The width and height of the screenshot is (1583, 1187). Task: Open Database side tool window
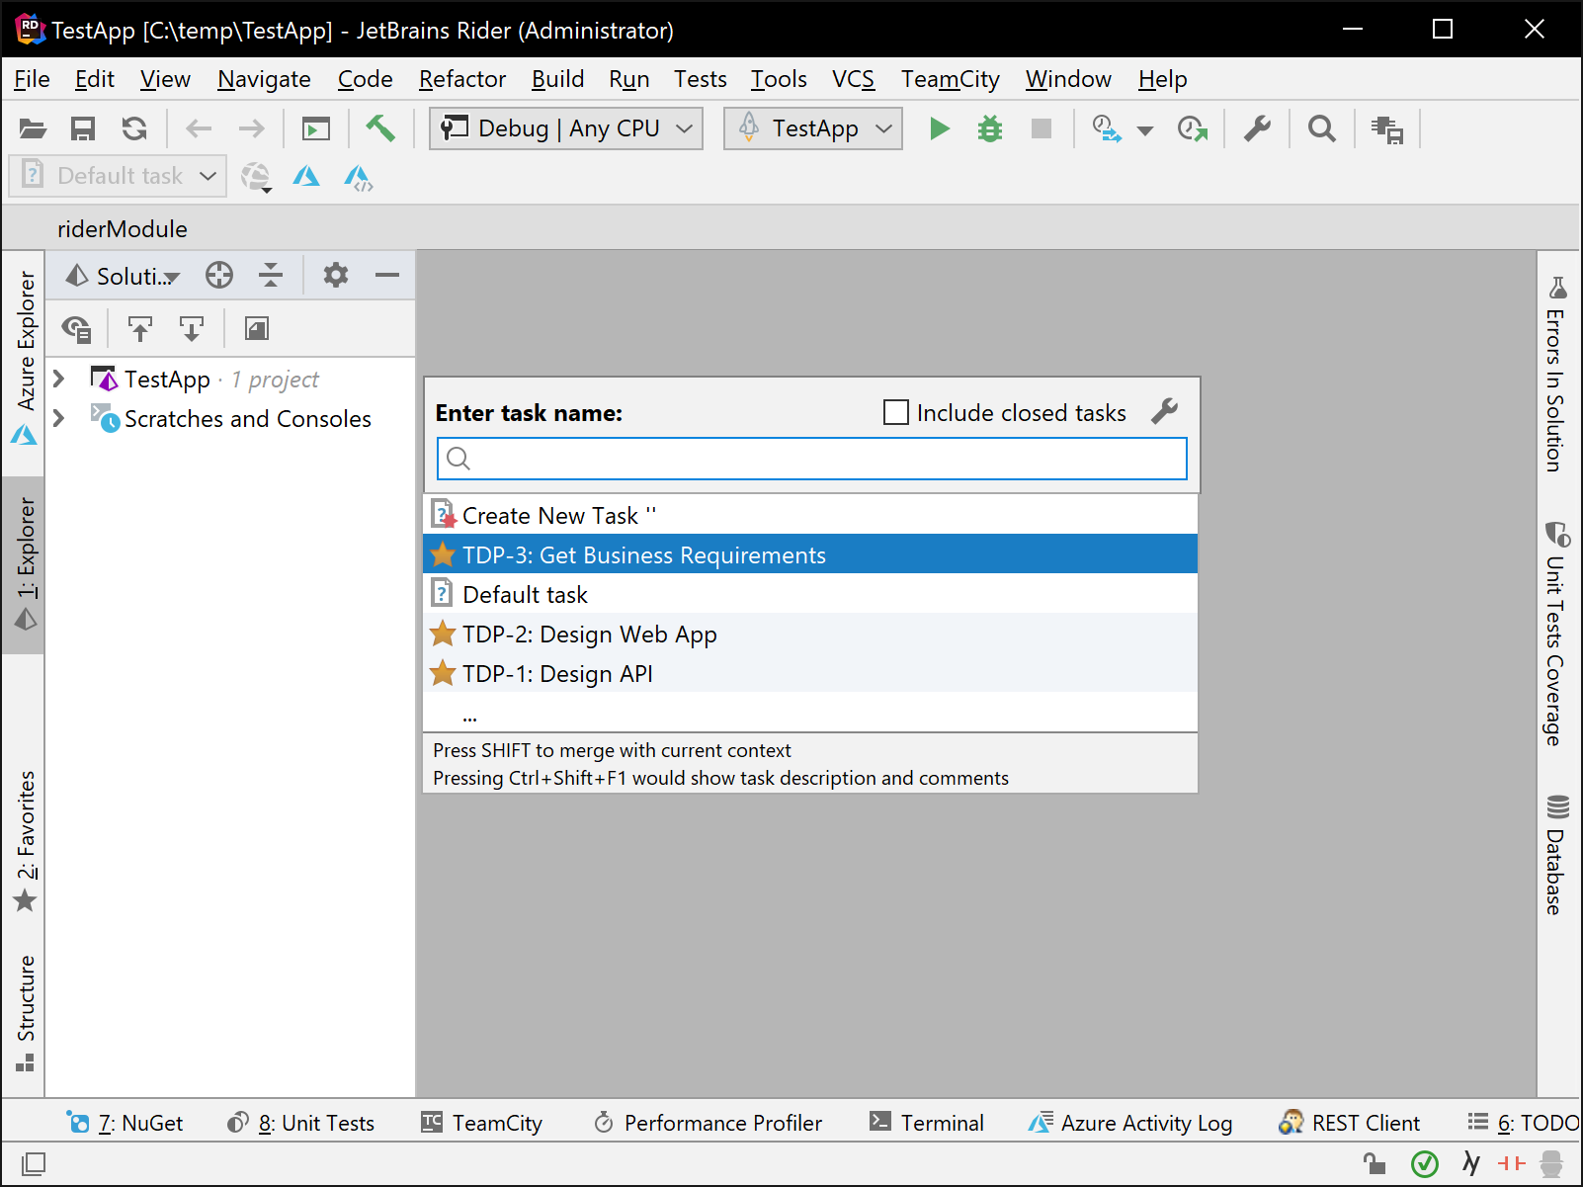coord(1557,854)
